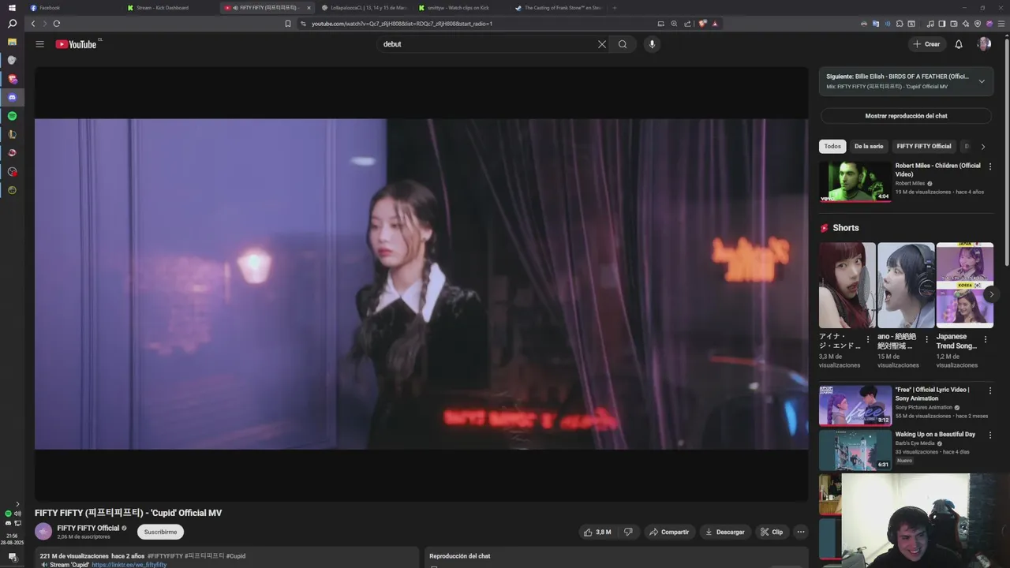Advance Shorts shelf with the next arrow
The height and width of the screenshot is (568, 1010).
991,294
